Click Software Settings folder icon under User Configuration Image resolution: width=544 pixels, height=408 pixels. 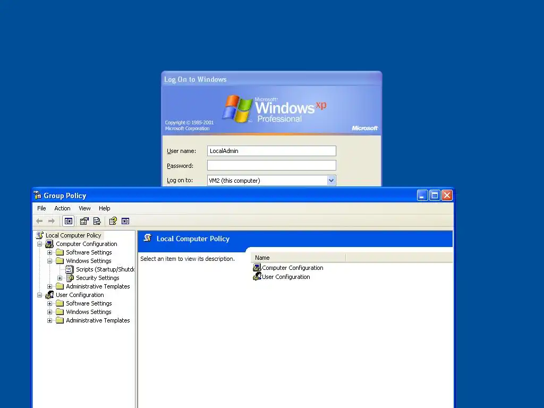[x=60, y=303]
